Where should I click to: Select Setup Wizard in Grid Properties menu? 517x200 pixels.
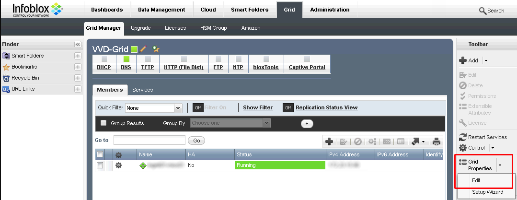pos(487,192)
